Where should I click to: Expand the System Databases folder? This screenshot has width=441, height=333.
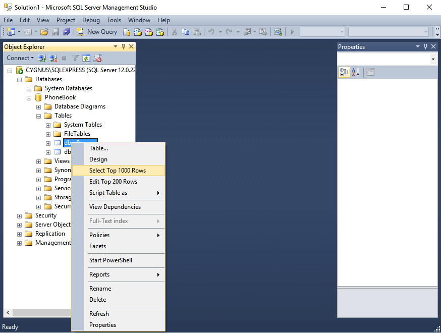point(29,89)
